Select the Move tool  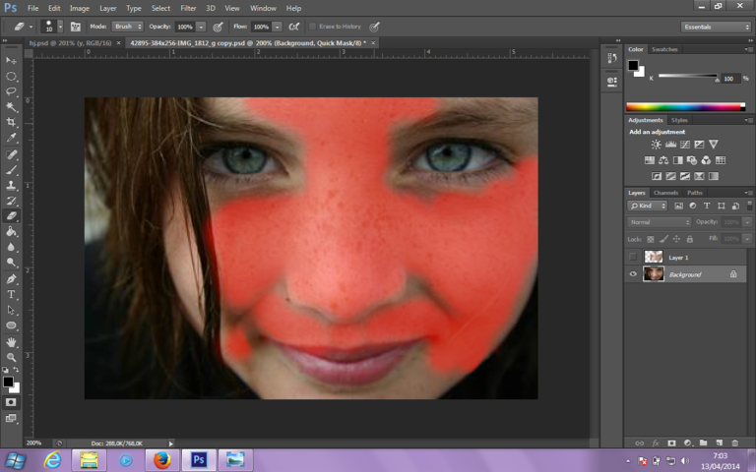12,60
